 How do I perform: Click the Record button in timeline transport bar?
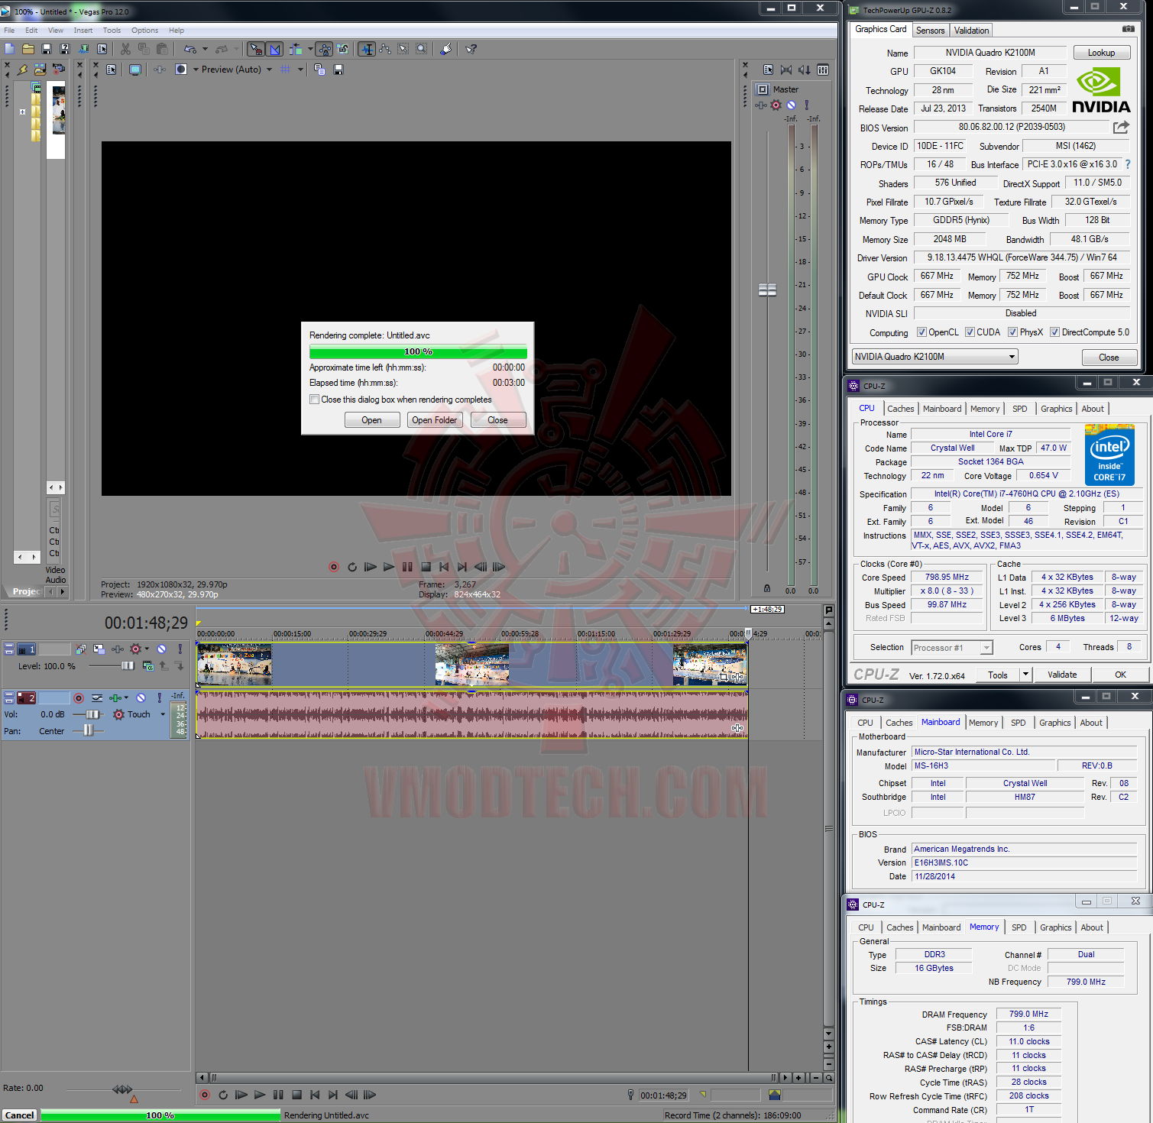tap(205, 1095)
